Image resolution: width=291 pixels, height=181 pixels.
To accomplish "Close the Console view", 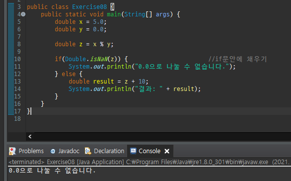I will pos(167,151).
